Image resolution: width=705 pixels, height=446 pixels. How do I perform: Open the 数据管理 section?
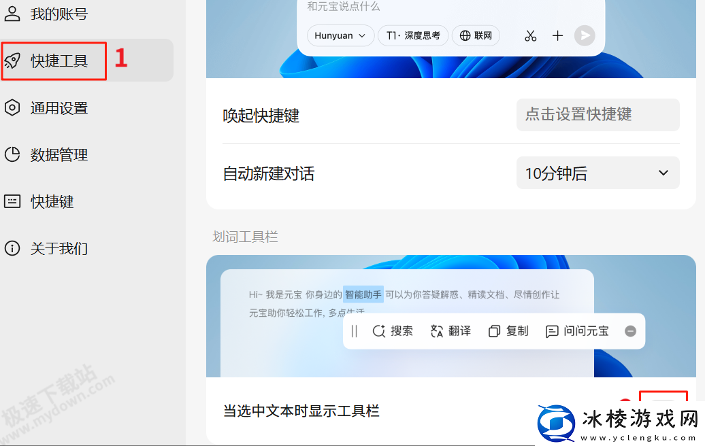58,154
